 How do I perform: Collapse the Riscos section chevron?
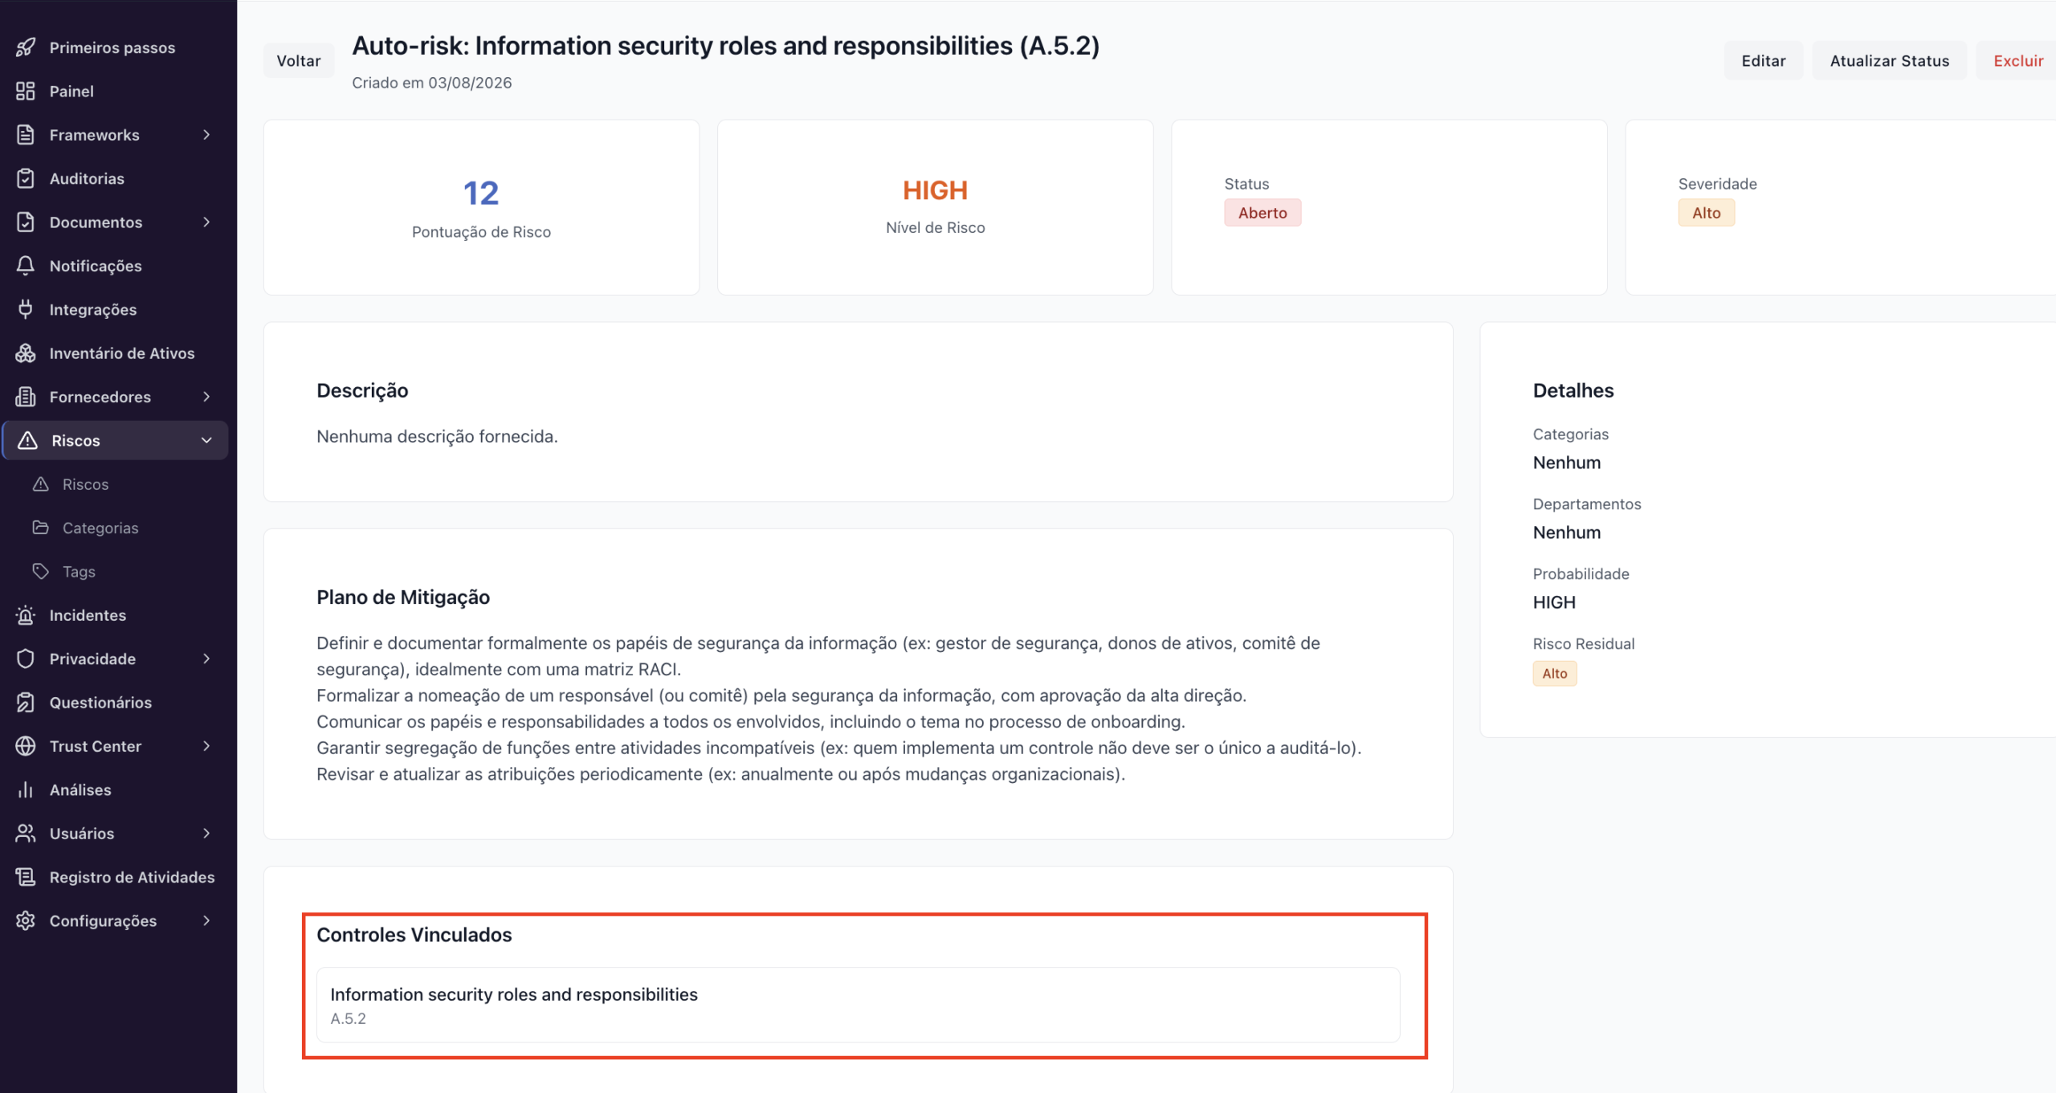click(x=206, y=441)
